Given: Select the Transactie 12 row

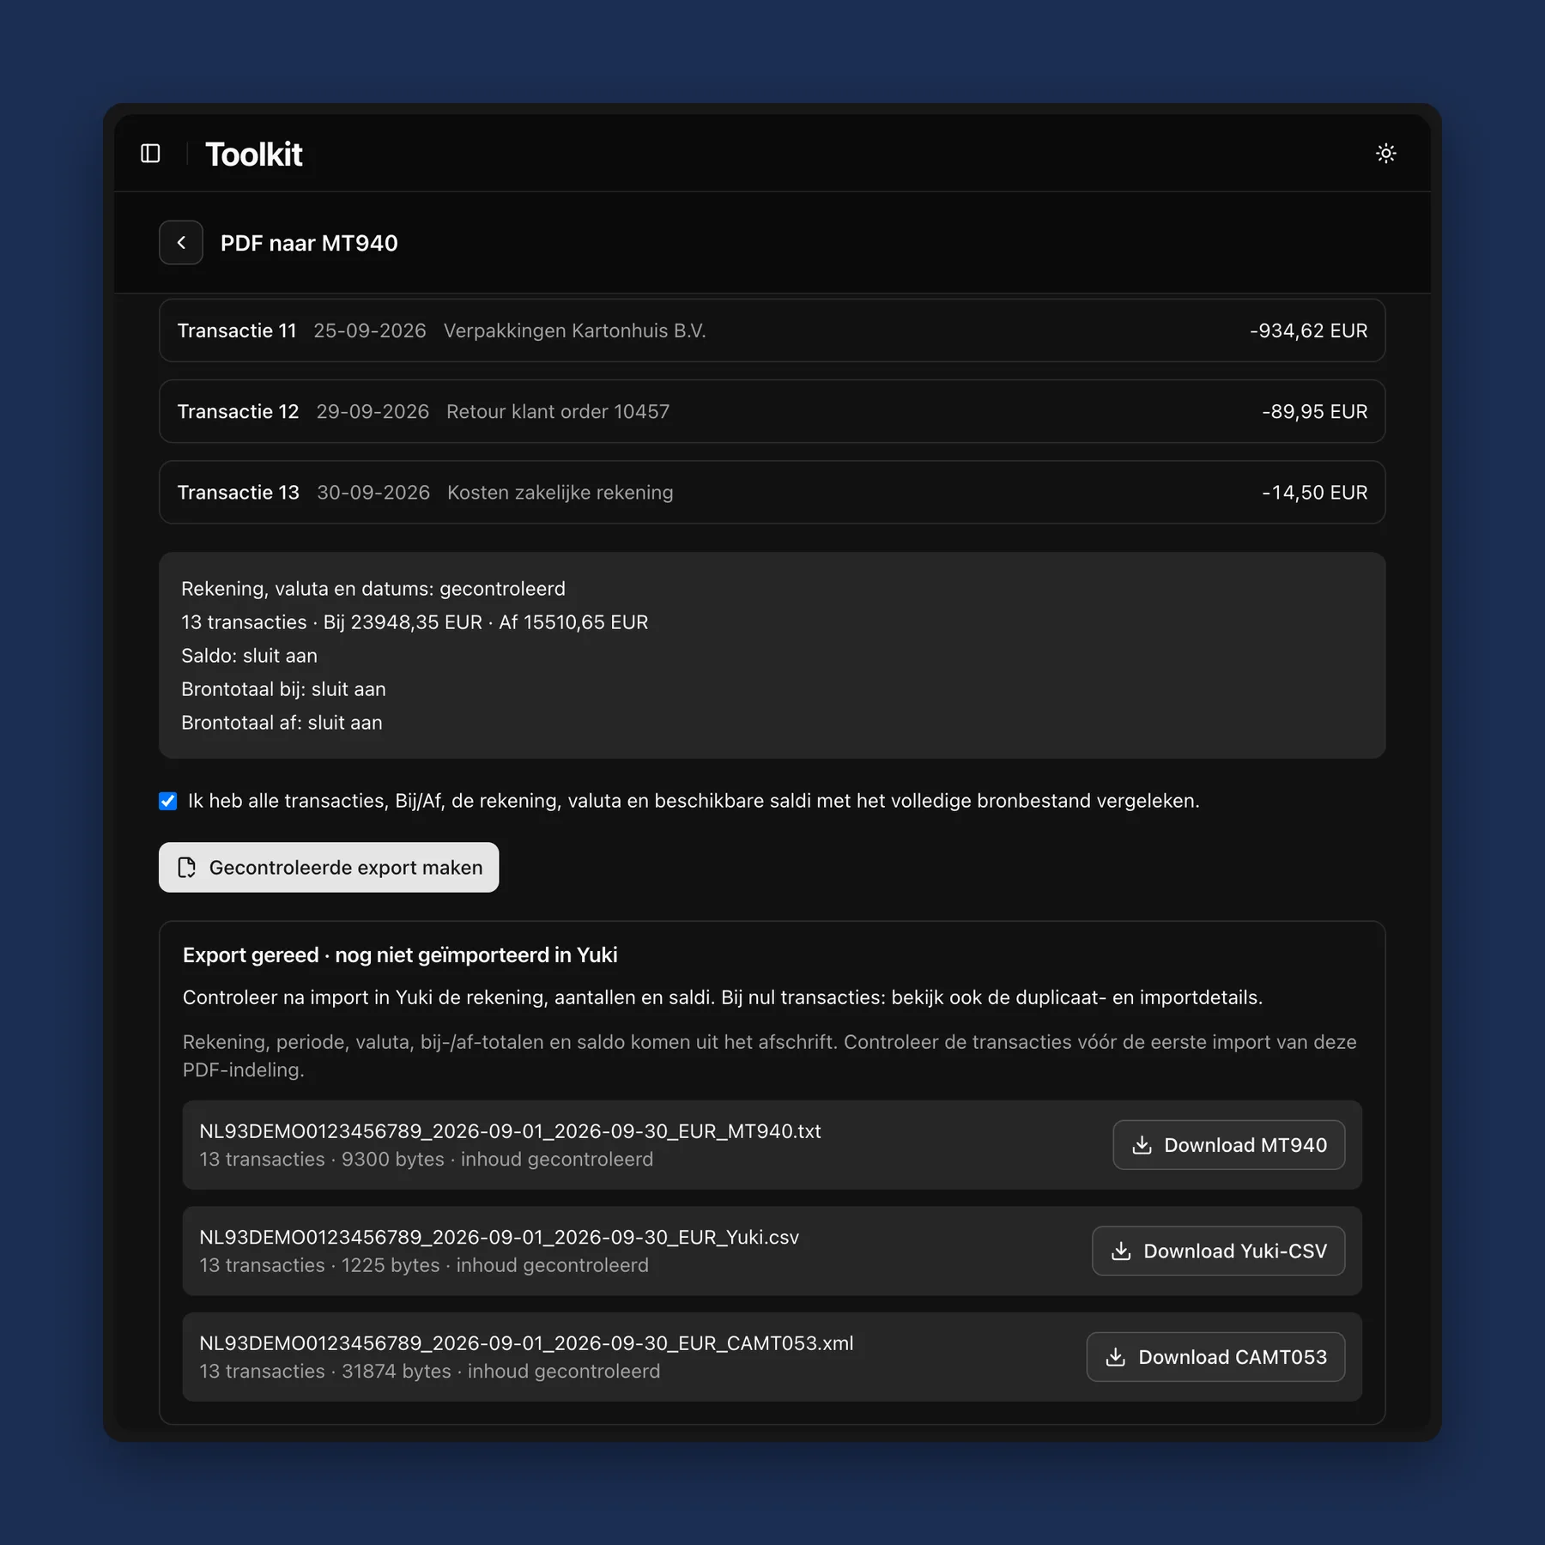Looking at the screenshot, I should [x=772, y=411].
